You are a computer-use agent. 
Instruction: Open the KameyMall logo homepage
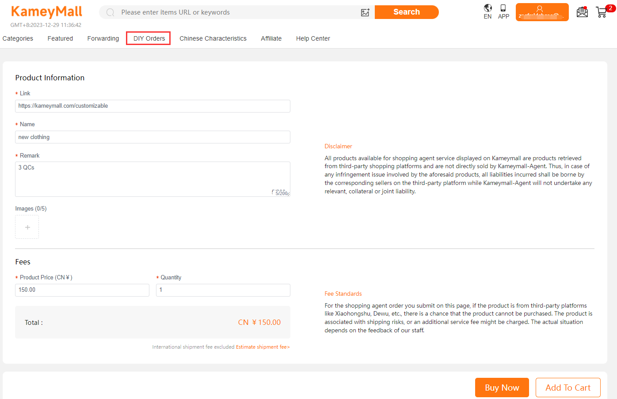coord(46,11)
